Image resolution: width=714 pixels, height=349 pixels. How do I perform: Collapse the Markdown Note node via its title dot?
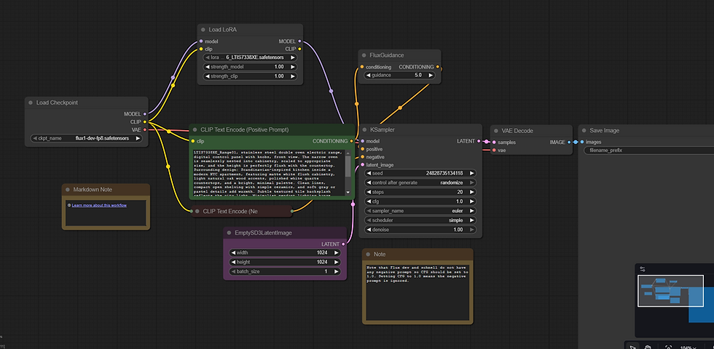point(67,190)
